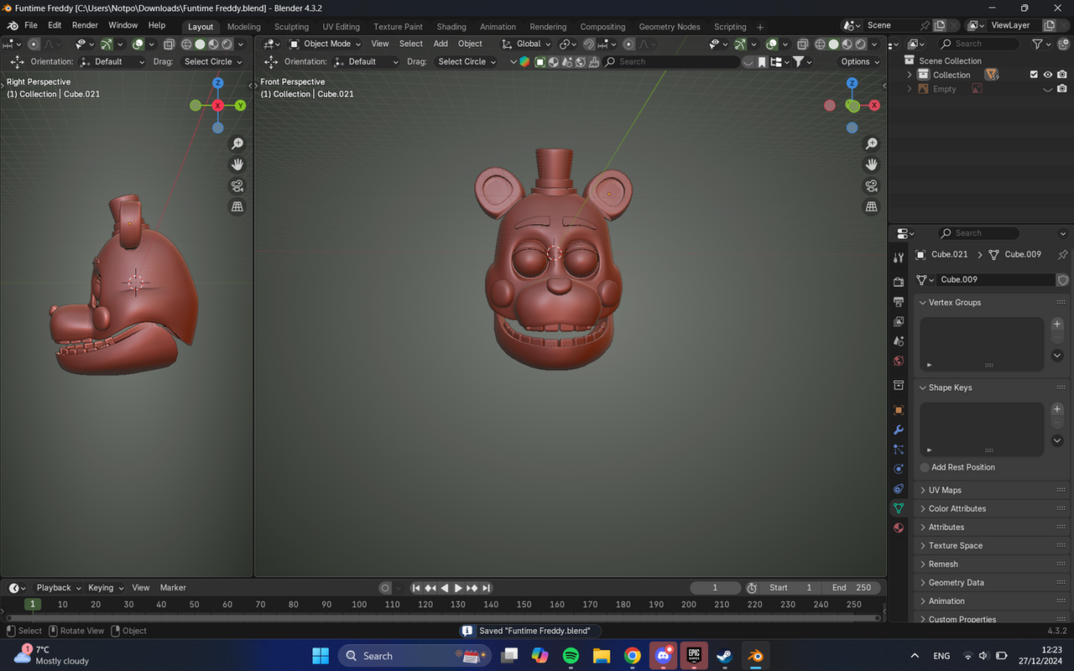Add a new shape key
The width and height of the screenshot is (1074, 671).
pos(1057,409)
